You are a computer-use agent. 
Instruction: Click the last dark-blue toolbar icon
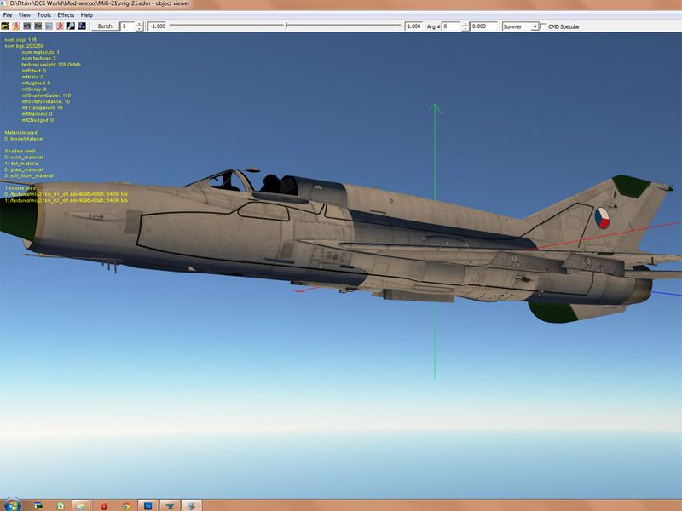pos(81,26)
